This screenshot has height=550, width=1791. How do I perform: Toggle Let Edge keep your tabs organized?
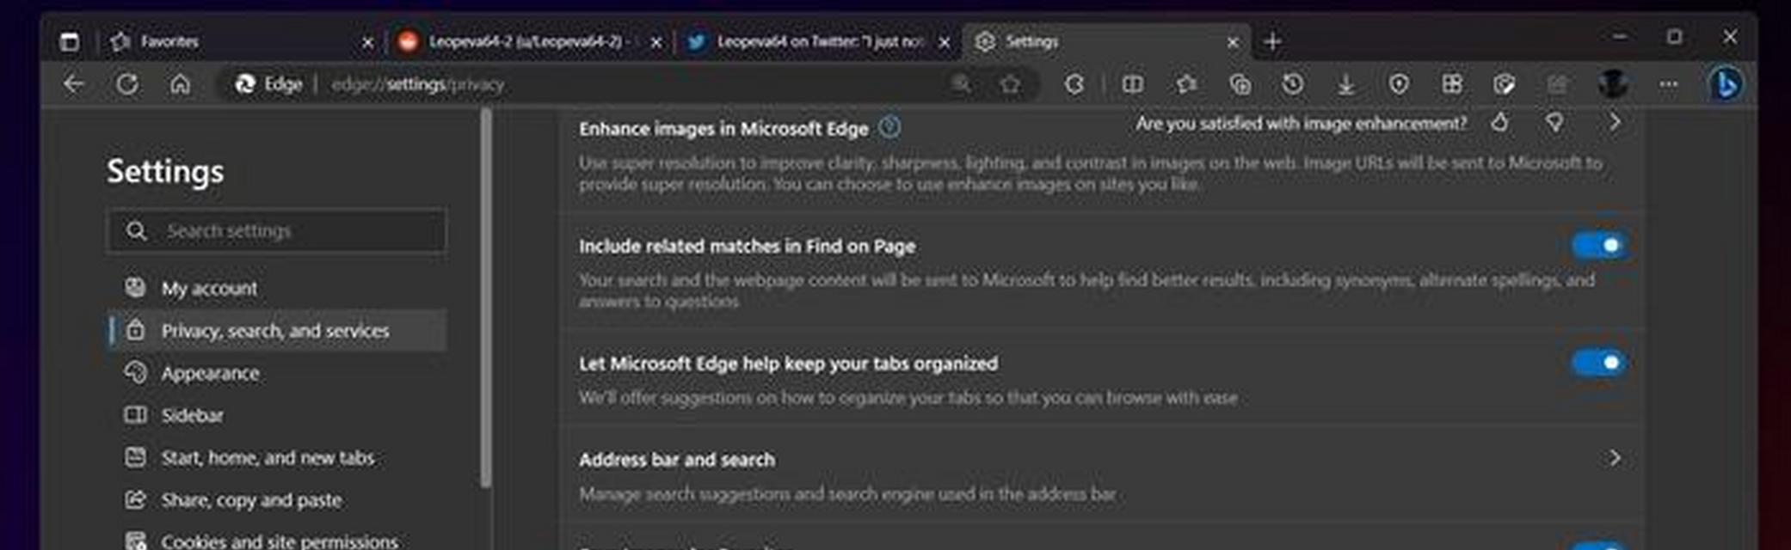click(1599, 363)
